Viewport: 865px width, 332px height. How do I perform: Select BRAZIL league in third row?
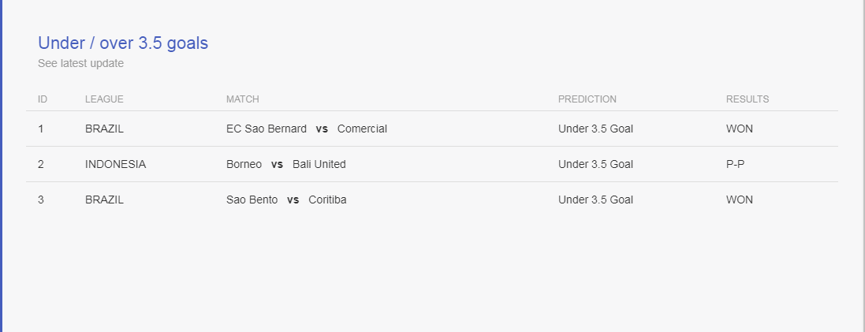pyautogui.click(x=104, y=200)
